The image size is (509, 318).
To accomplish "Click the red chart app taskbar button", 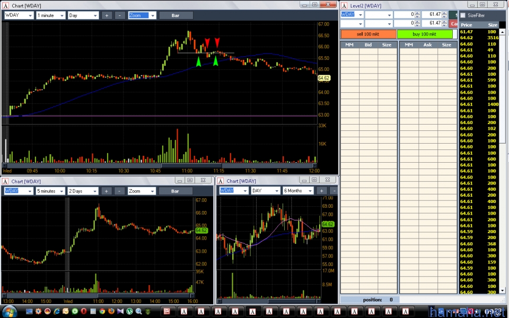I will (167, 312).
